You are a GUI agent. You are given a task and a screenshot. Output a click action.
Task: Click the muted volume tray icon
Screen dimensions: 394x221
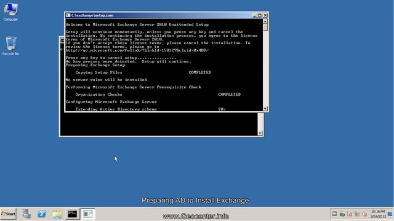(x=364, y=214)
